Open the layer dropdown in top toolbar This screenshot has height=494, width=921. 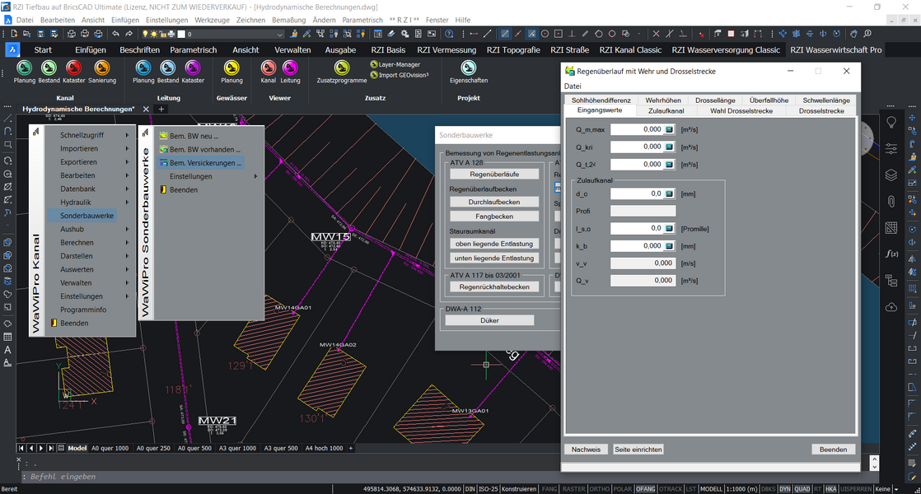click(x=279, y=35)
